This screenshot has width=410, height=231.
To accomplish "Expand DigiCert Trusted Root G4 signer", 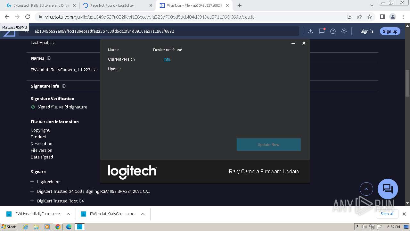I will pos(32,201).
